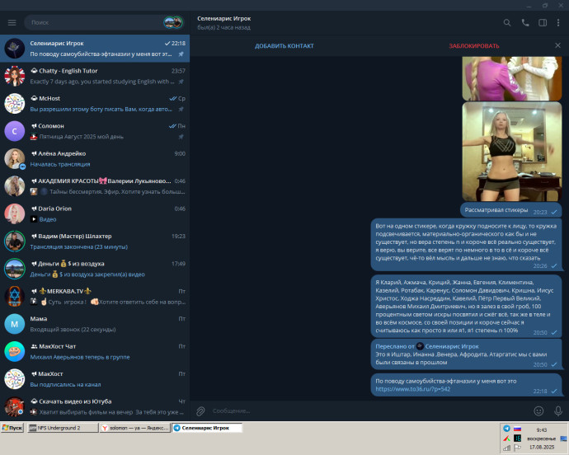Click Трансляция закончена (23 минуты) preview
Screen dimensions: 569x455
pos(78,247)
